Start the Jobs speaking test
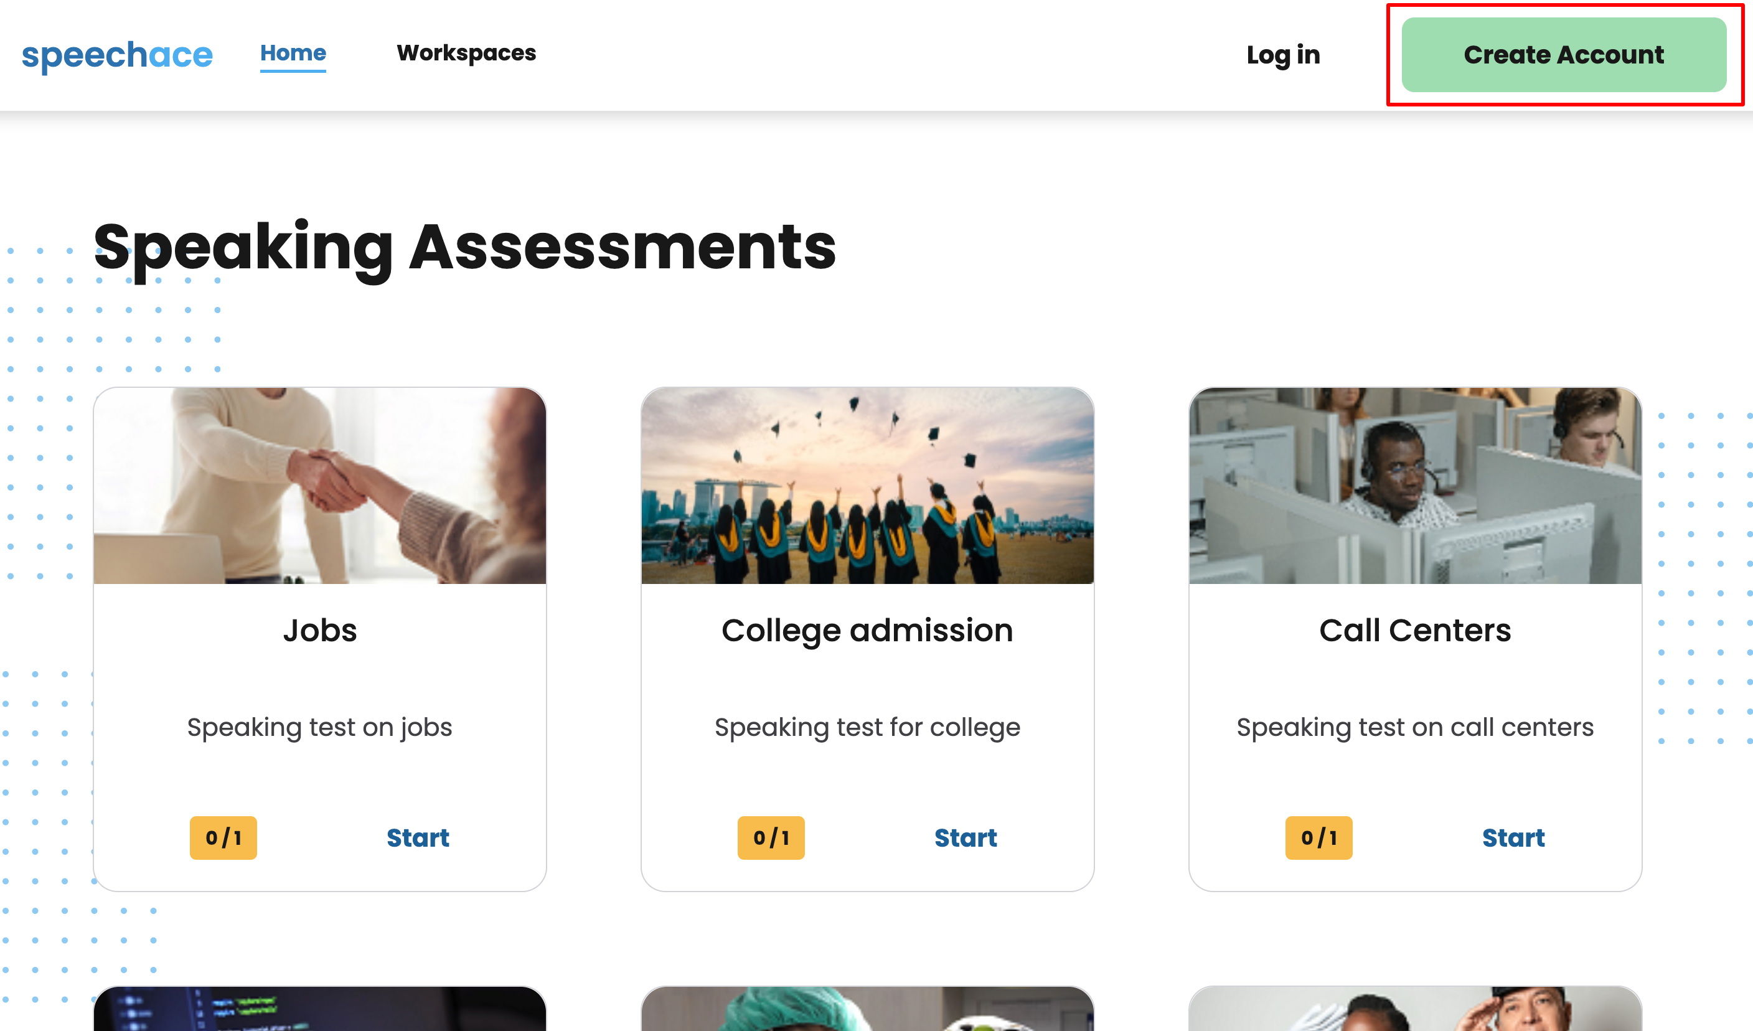This screenshot has width=1753, height=1031. 417,837
